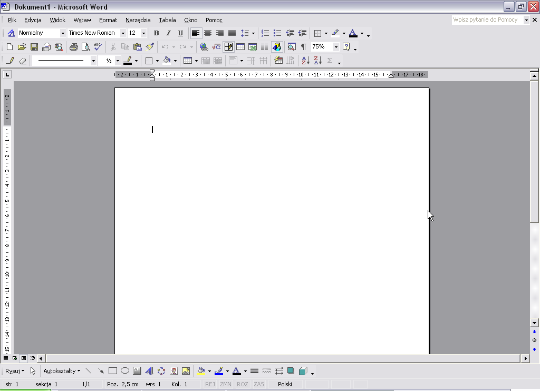Align text right

[x=220, y=33]
